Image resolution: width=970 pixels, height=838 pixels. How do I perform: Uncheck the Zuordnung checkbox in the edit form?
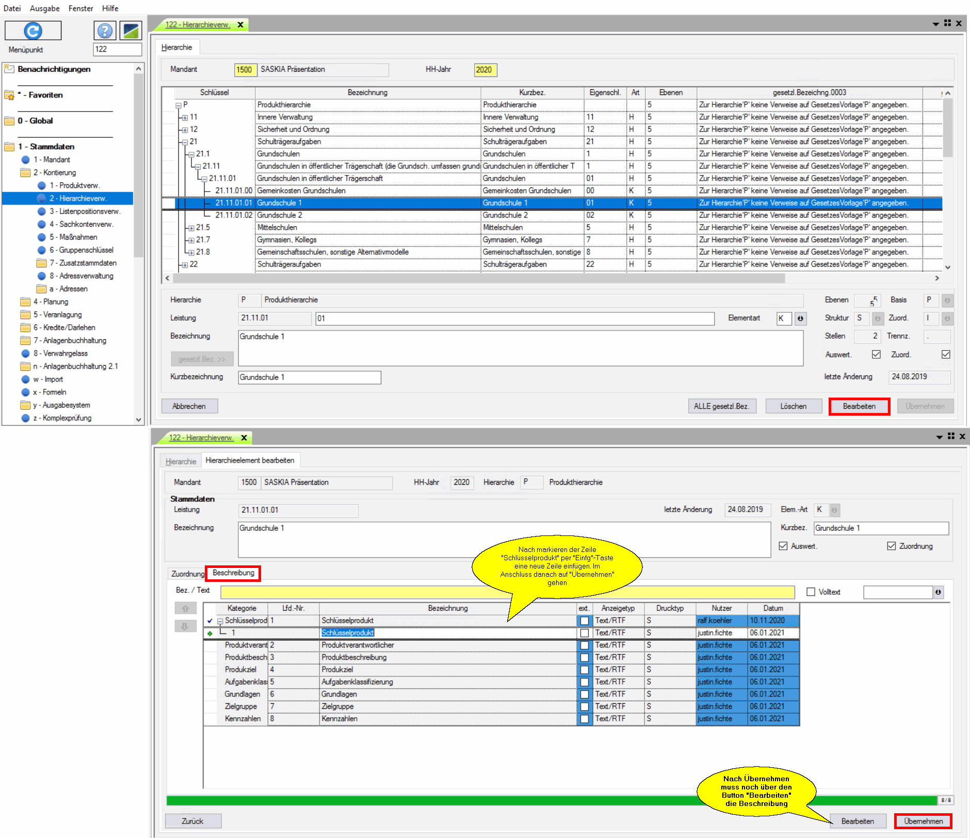tap(891, 546)
